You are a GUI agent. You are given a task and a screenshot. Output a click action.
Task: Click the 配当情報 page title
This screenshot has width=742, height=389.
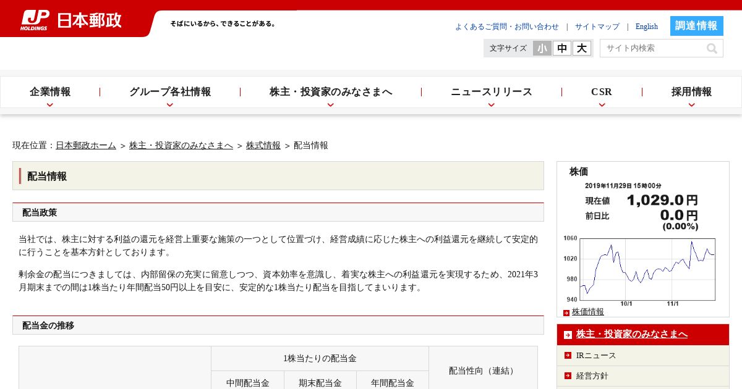pyautogui.click(x=278, y=176)
